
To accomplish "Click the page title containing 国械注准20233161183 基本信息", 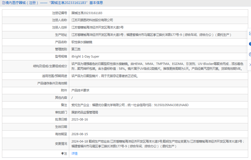I will 54,3.
